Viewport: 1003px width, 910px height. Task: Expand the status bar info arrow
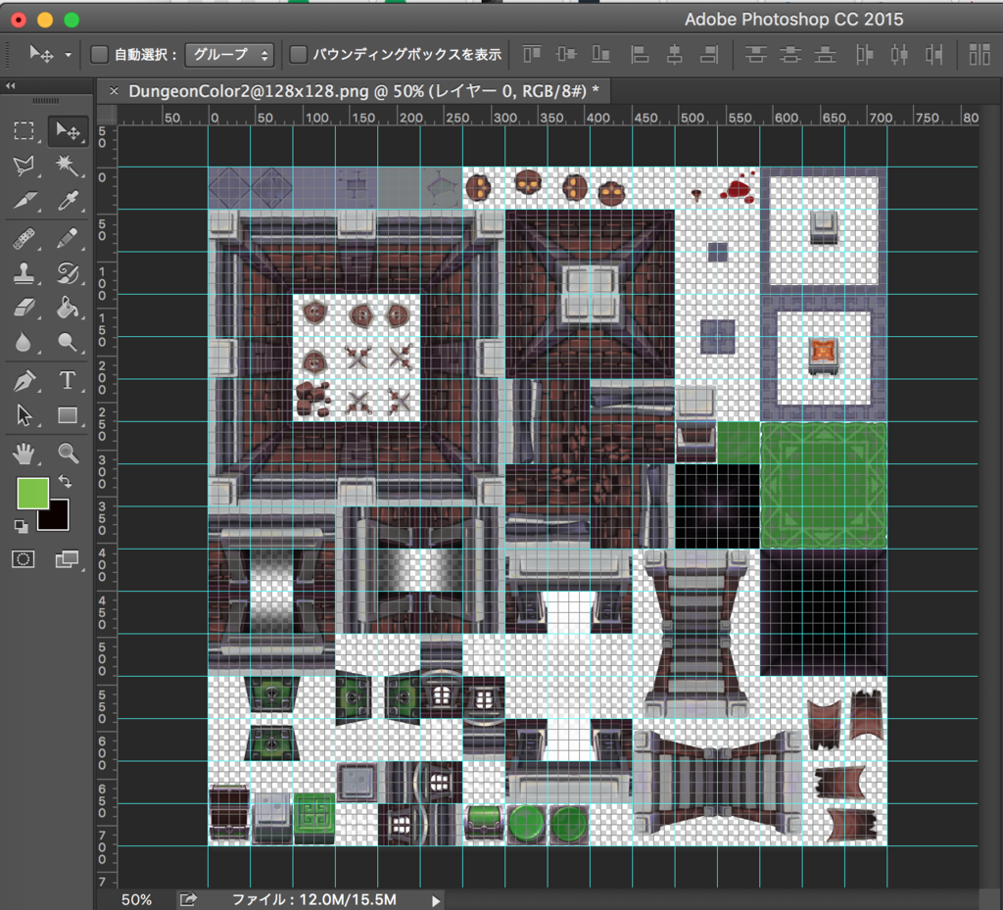(x=436, y=900)
